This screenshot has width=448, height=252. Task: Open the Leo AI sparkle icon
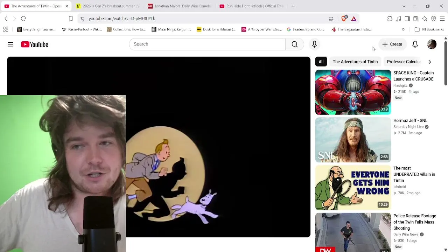tap(425, 19)
